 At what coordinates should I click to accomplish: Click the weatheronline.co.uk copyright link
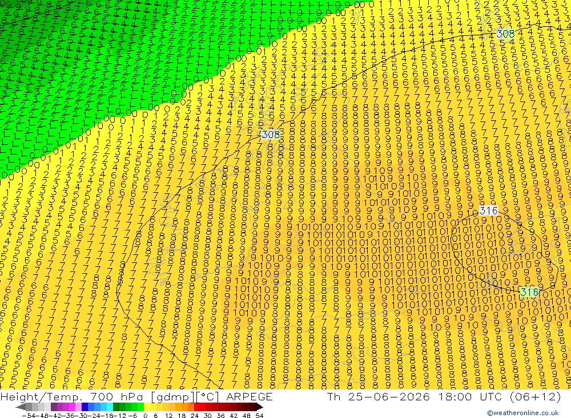point(523,413)
